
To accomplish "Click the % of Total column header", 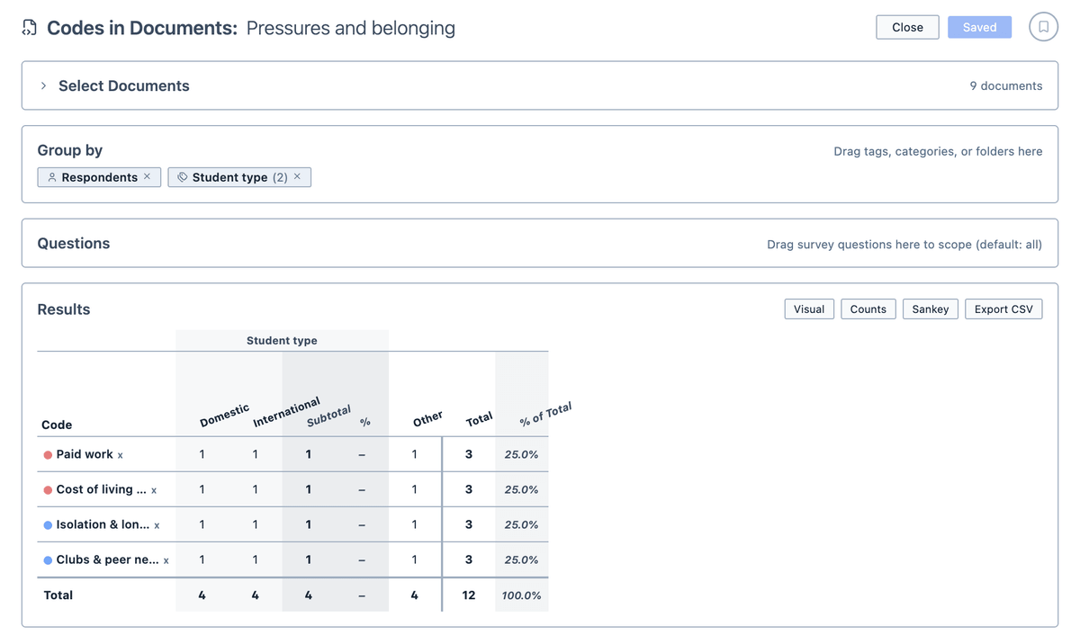I will click(545, 415).
